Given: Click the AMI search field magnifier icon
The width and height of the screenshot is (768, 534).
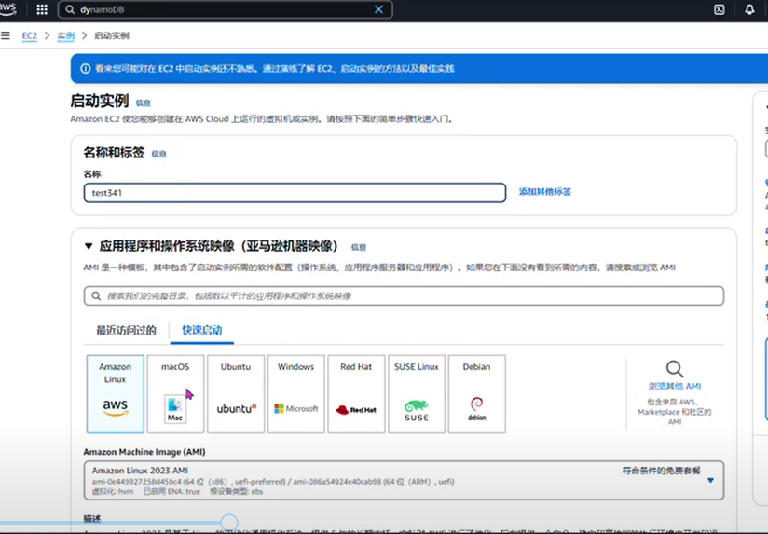Looking at the screenshot, I should (96, 296).
